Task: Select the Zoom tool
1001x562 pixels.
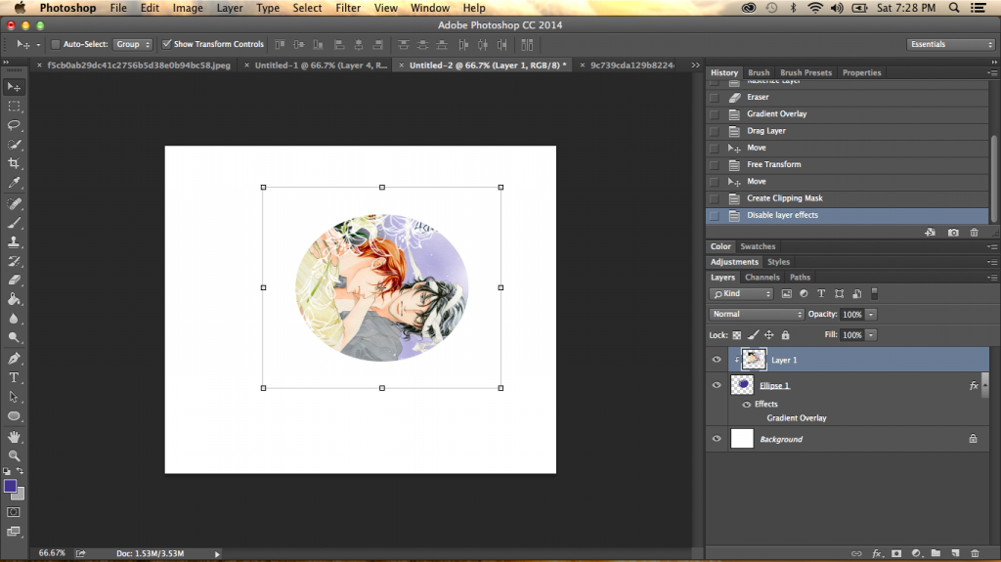Action: click(14, 456)
